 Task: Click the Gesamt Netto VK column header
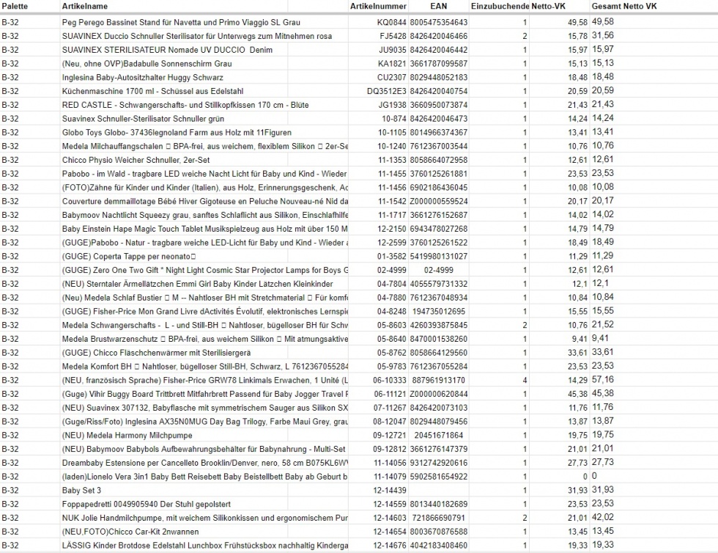pos(624,7)
